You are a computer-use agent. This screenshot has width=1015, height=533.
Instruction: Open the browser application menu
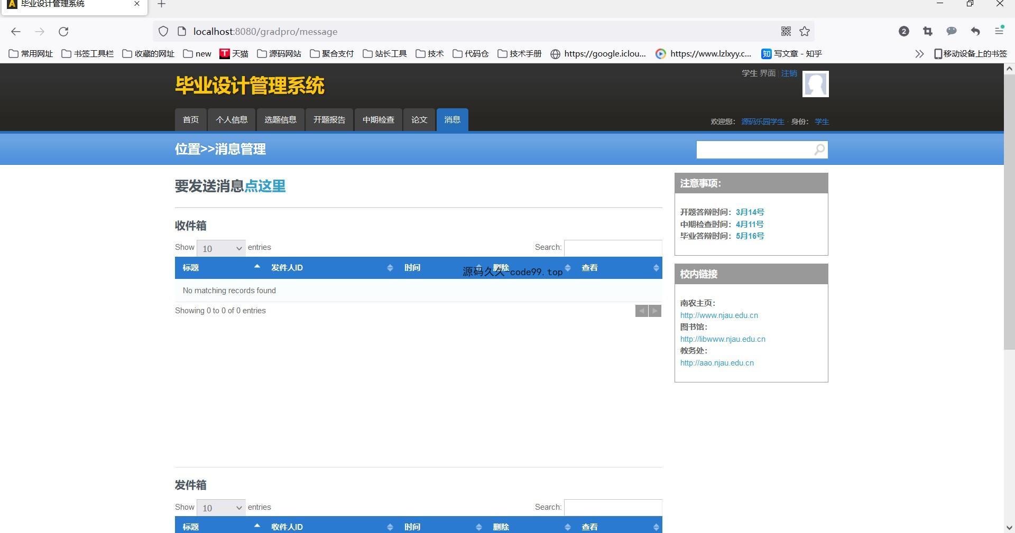[999, 31]
